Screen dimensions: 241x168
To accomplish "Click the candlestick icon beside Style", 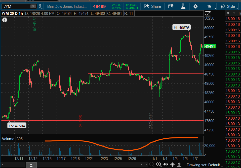I will coord(223,7).
